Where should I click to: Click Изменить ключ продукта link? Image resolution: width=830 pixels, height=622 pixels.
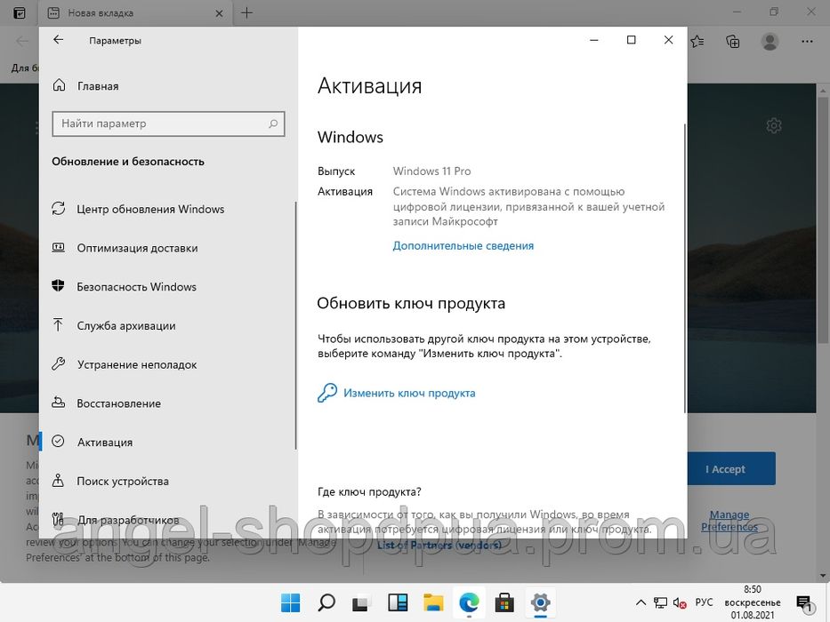point(409,393)
